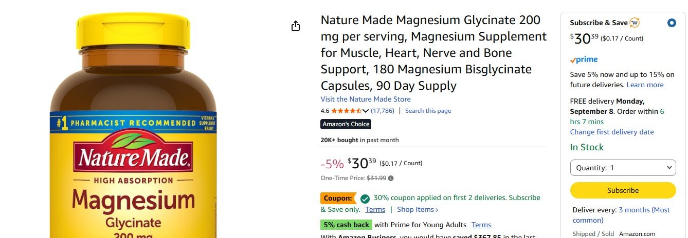The image size is (688, 238).
Task: Click Search this page link
Action: click(x=428, y=111)
